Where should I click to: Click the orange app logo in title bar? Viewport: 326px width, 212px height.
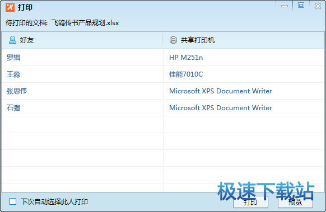pyautogui.click(x=10, y=7)
